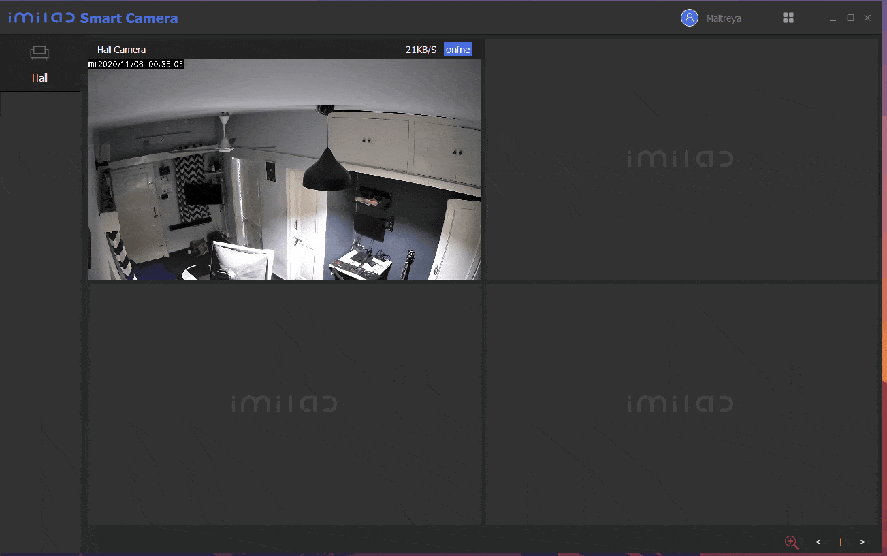
Task: Click the imilab watermark in top-right empty slot
Action: (x=679, y=159)
